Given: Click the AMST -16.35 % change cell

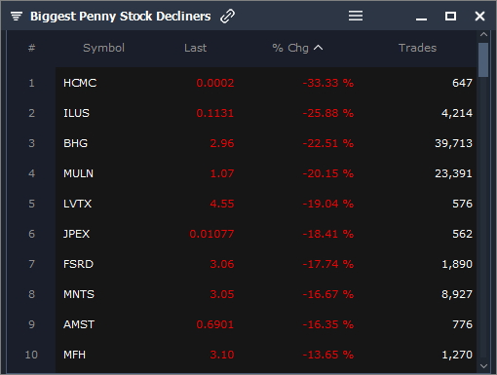Looking at the screenshot, I should [x=328, y=324].
